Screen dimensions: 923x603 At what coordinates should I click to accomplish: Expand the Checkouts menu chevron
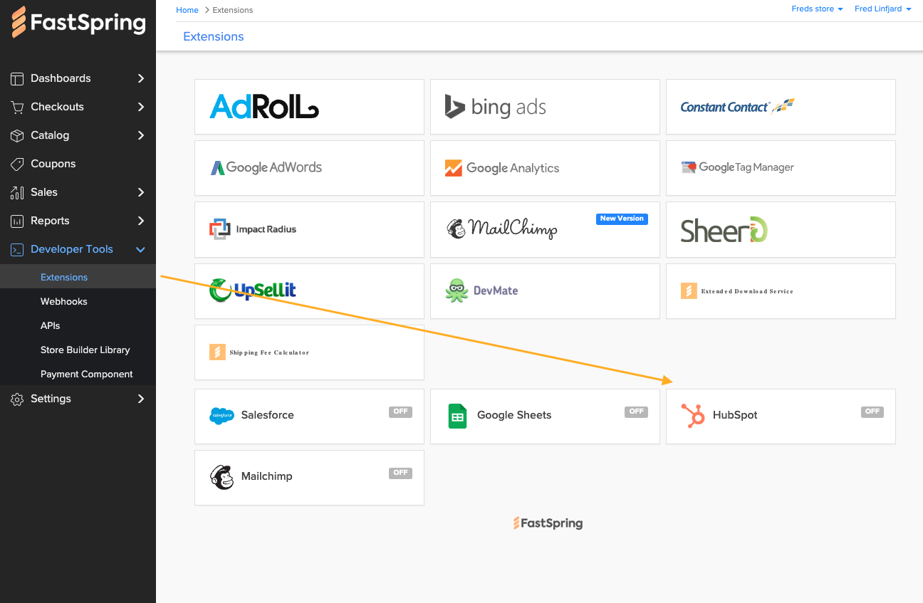(140, 107)
